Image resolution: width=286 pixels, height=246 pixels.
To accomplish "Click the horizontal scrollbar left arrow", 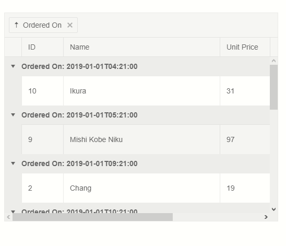I will (x=8, y=217).
